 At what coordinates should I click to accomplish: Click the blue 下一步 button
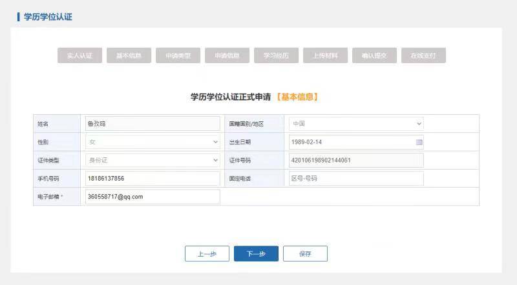point(256,254)
